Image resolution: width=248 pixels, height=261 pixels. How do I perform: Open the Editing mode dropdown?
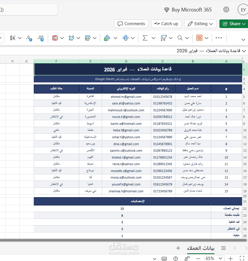coord(200,24)
